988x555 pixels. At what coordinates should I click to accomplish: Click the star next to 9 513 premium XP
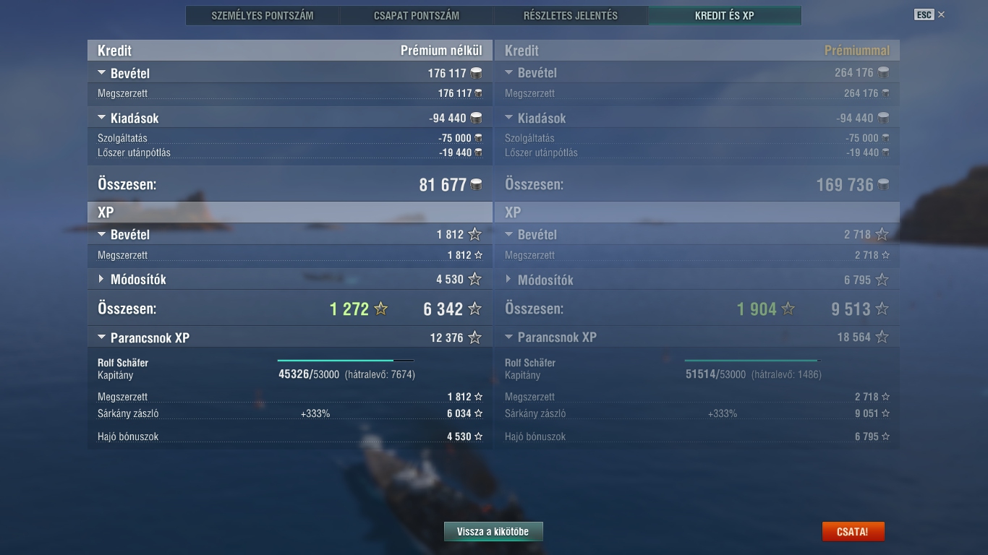click(882, 309)
